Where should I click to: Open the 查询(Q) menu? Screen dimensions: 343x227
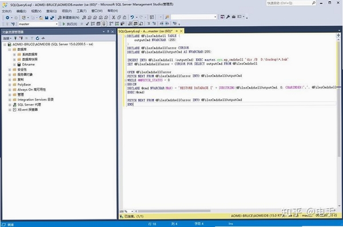click(51, 11)
